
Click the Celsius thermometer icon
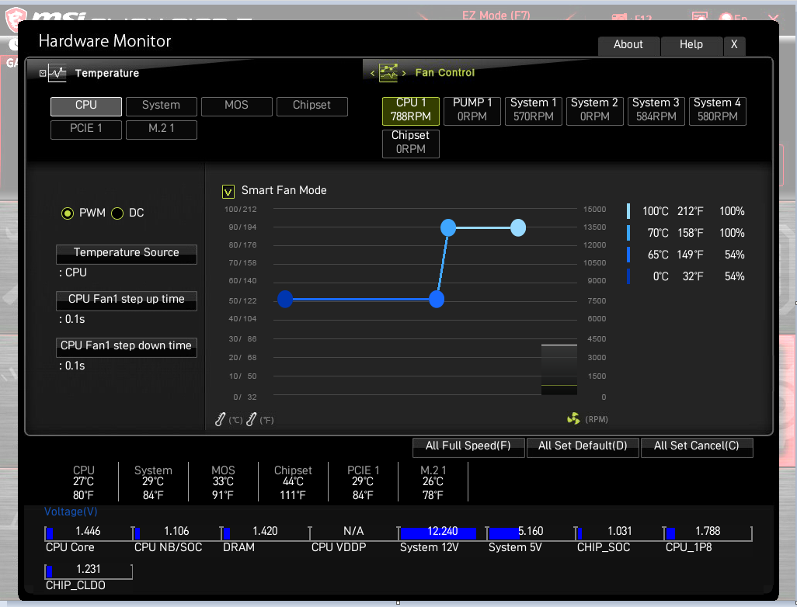click(x=221, y=420)
